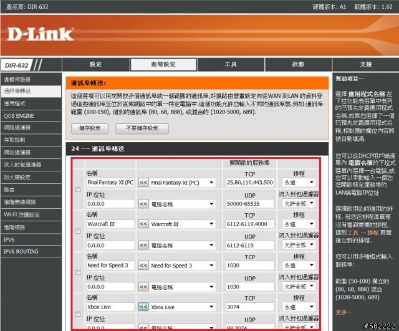Viewport: 399px width, 331px height.
Task: Copy Warcraft III application name with << button
Action: (x=143, y=224)
